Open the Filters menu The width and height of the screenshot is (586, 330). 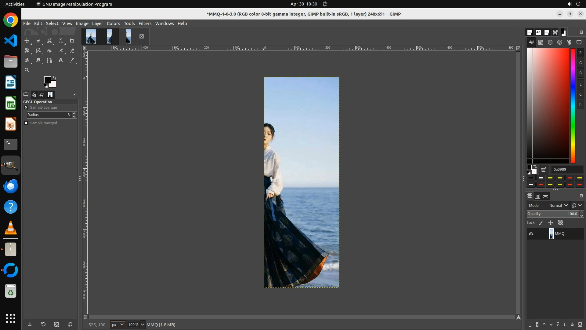tap(145, 24)
